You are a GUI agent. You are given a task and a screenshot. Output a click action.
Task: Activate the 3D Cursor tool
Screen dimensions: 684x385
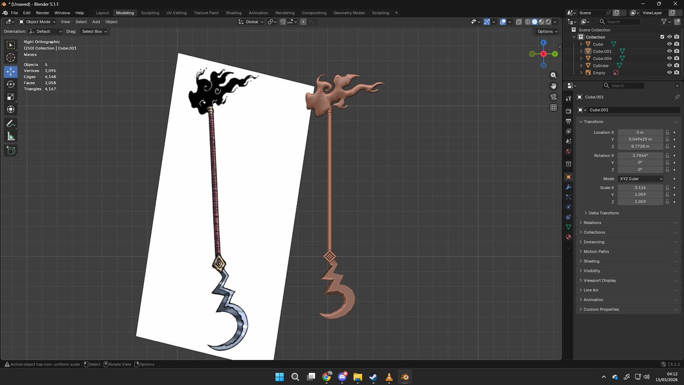click(10, 58)
